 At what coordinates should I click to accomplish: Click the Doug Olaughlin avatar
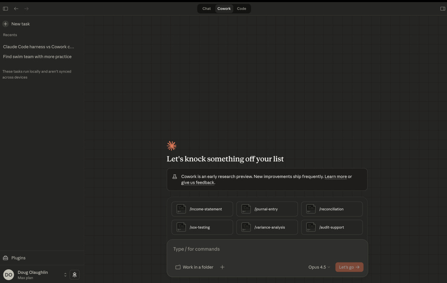9,274
